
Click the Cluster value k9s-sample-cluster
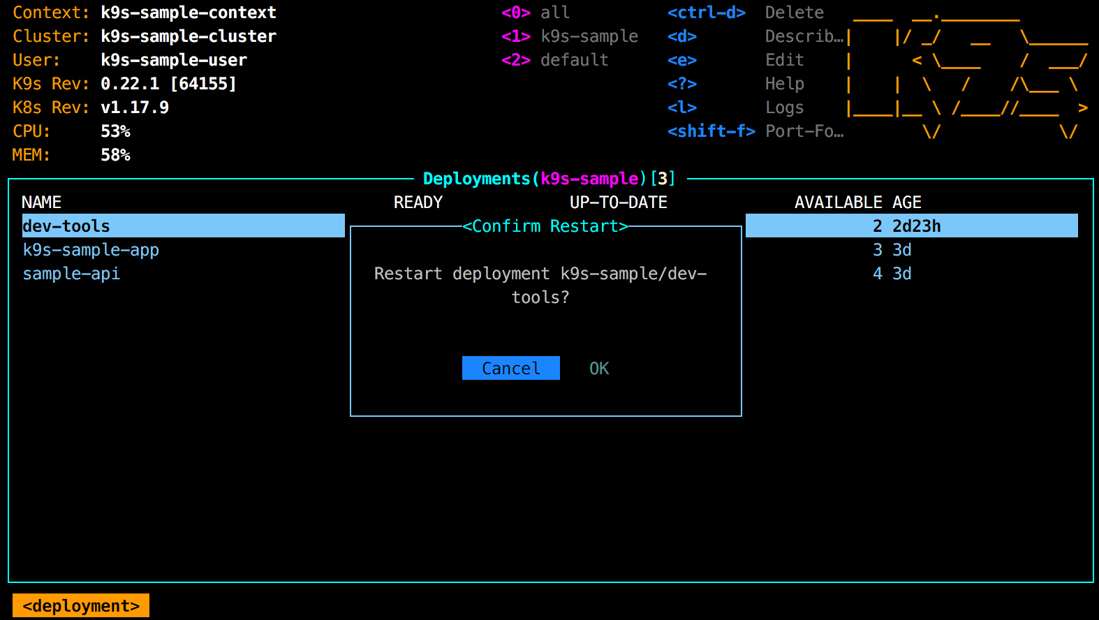(189, 36)
